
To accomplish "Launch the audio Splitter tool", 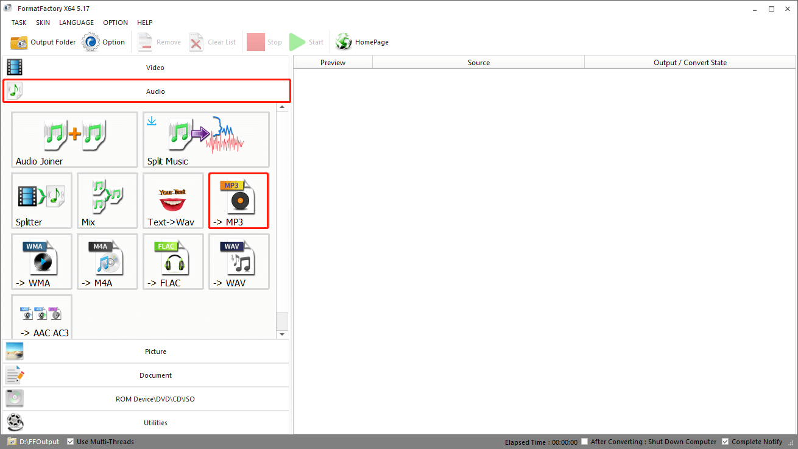I will 41,200.
